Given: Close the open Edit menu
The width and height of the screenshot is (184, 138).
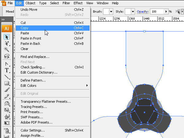Looking at the screenshot, I should (x=19, y=3).
